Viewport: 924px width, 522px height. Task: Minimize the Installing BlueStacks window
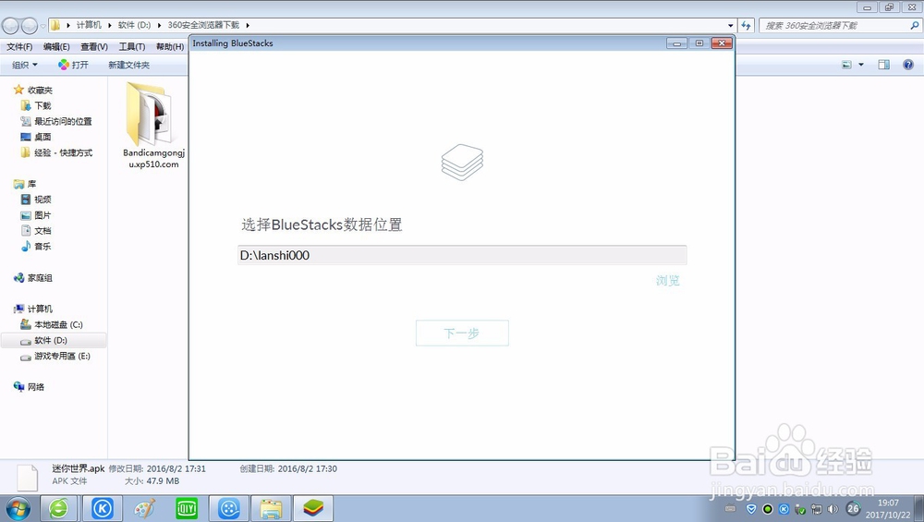click(x=676, y=43)
